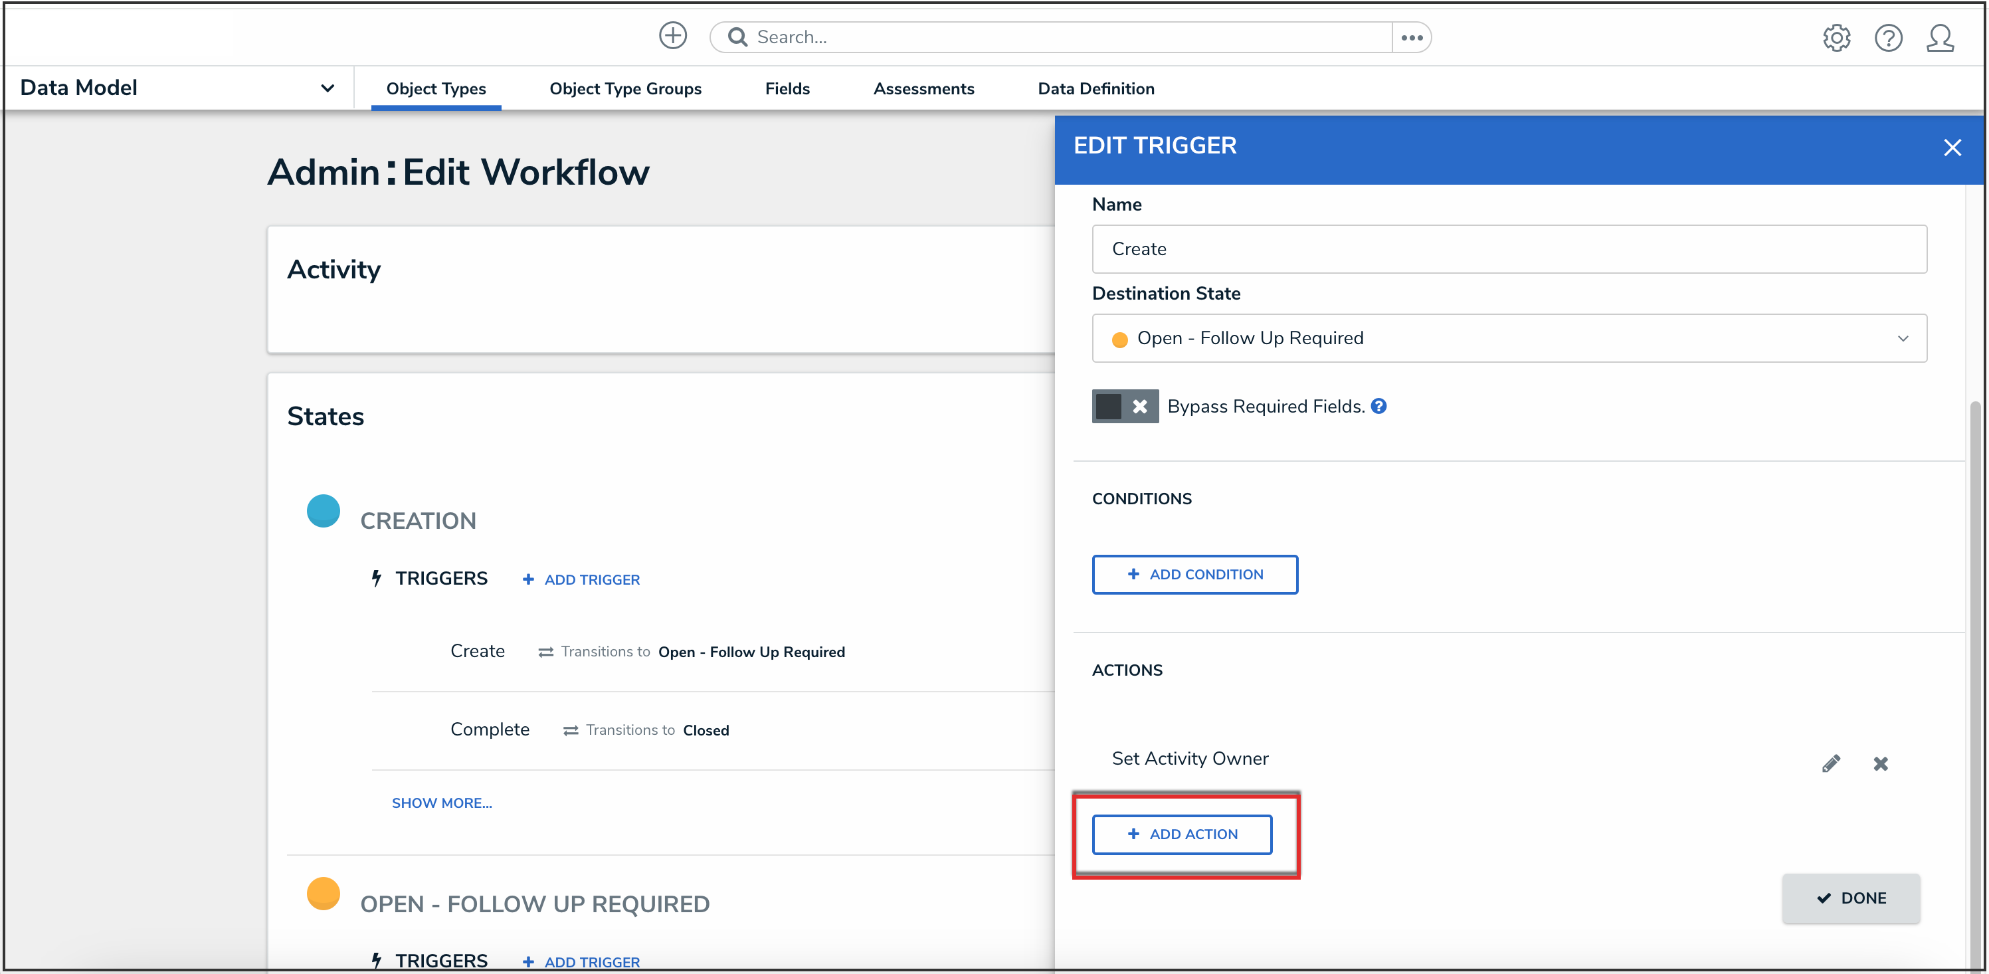Open the Data Model dropdown chevron

(x=328, y=88)
